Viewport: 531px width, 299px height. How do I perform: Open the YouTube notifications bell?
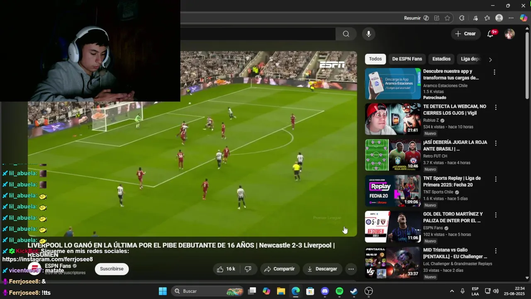490,34
